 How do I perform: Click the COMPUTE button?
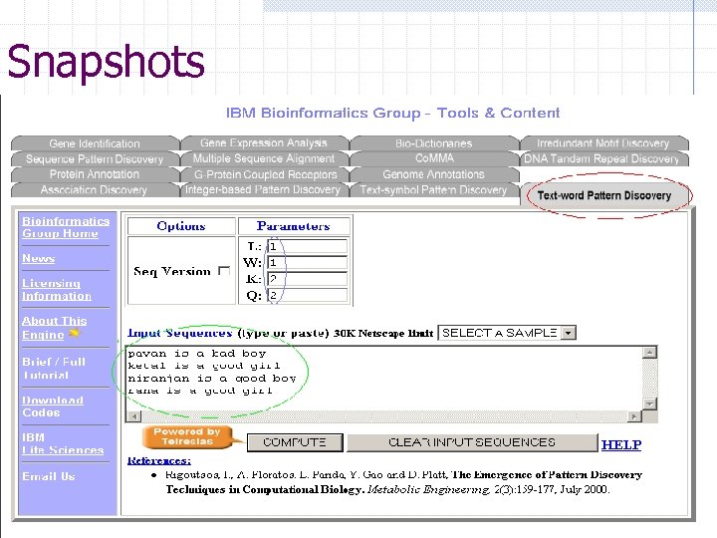tap(295, 442)
